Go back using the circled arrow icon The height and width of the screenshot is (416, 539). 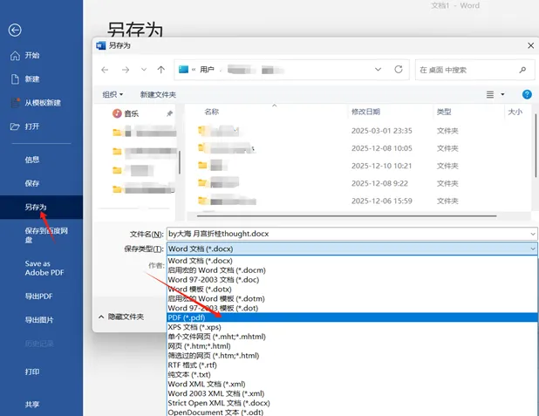point(15,31)
